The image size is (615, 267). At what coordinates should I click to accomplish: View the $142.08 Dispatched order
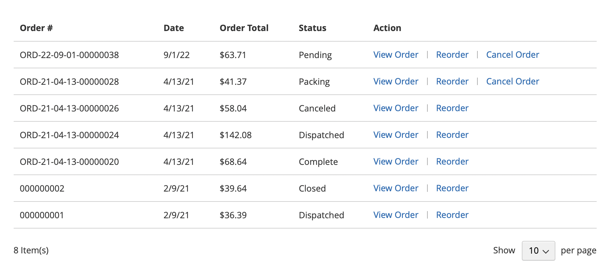(x=396, y=135)
